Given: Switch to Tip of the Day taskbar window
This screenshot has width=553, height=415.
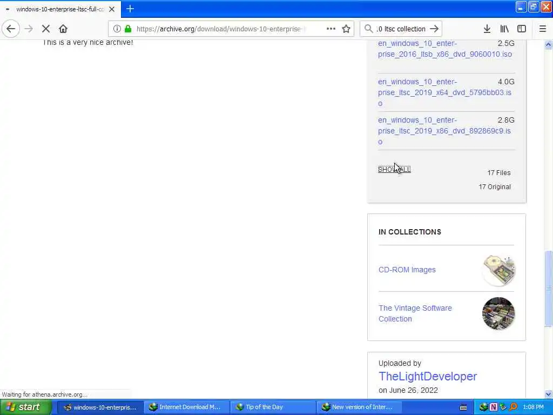Looking at the screenshot, I should [x=273, y=407].
